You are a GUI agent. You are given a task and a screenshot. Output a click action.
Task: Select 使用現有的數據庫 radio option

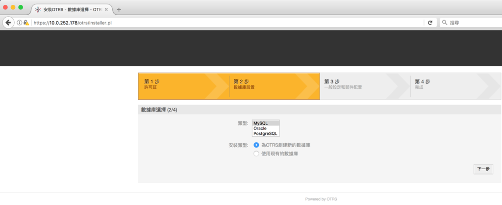tap(256, 154)
